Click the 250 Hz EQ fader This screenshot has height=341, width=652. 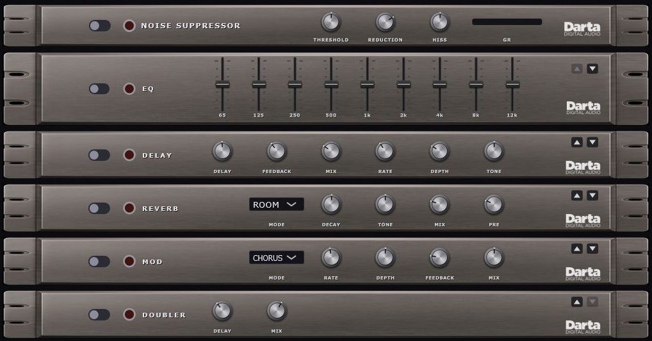pos(295,85)
